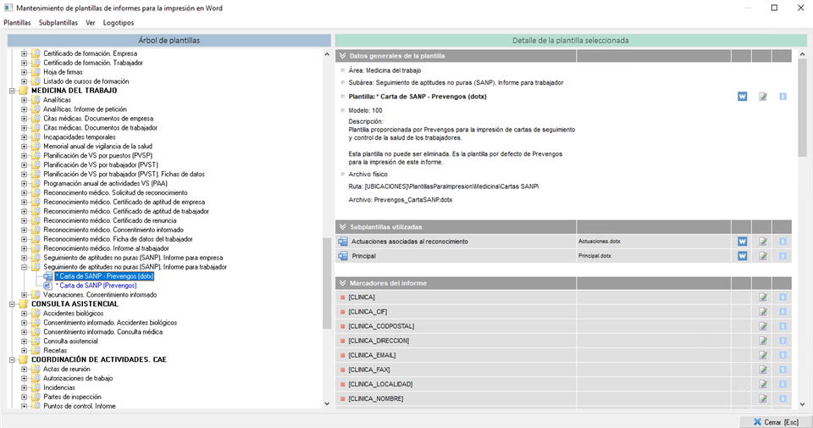Expand the Accidentes biológicos node

[x=24, y=314]
